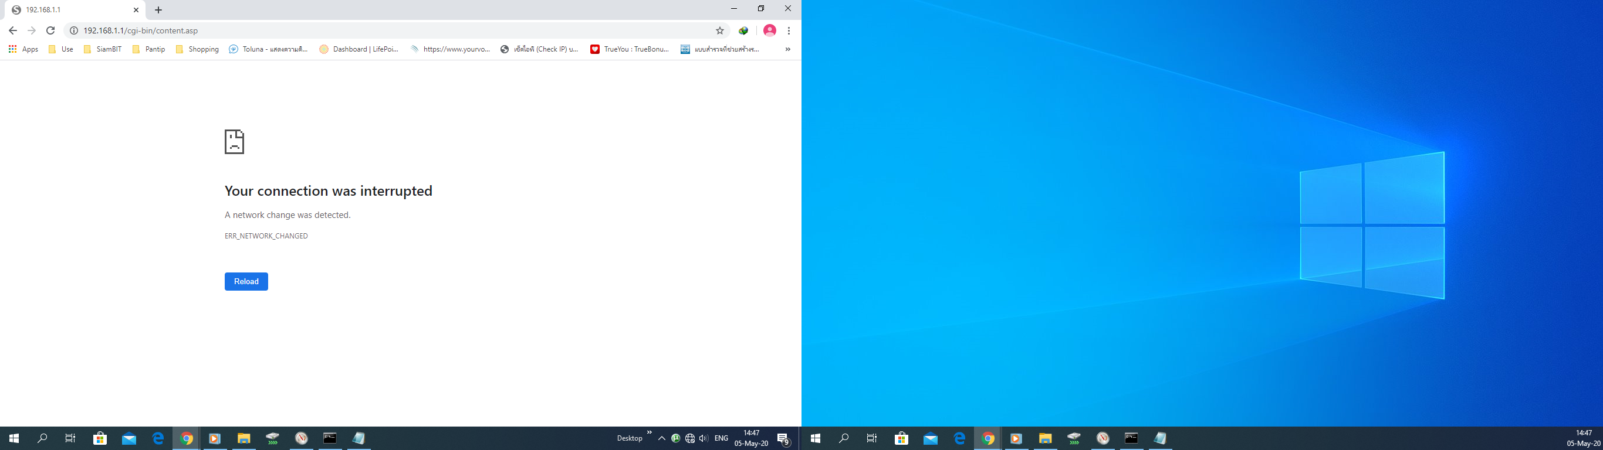Open the network globe tray icon
Image resolution: width=1603 pixels, height=450 pixels.
click(689, 438)
